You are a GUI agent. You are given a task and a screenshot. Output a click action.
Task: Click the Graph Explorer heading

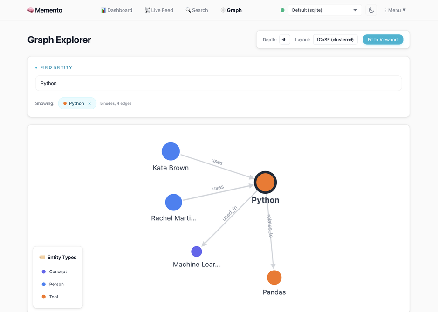(59, 40)
